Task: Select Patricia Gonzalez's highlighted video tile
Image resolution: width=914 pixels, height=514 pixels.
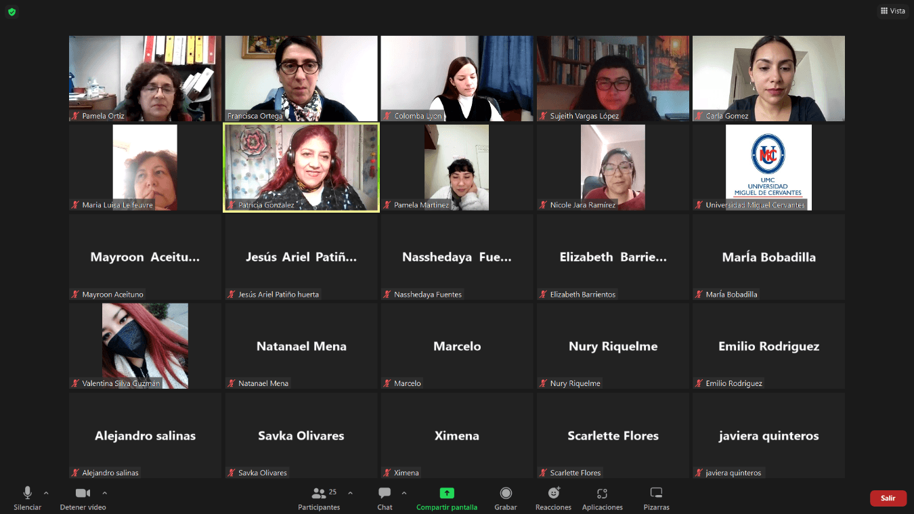Action: click(x=301, y=167)
